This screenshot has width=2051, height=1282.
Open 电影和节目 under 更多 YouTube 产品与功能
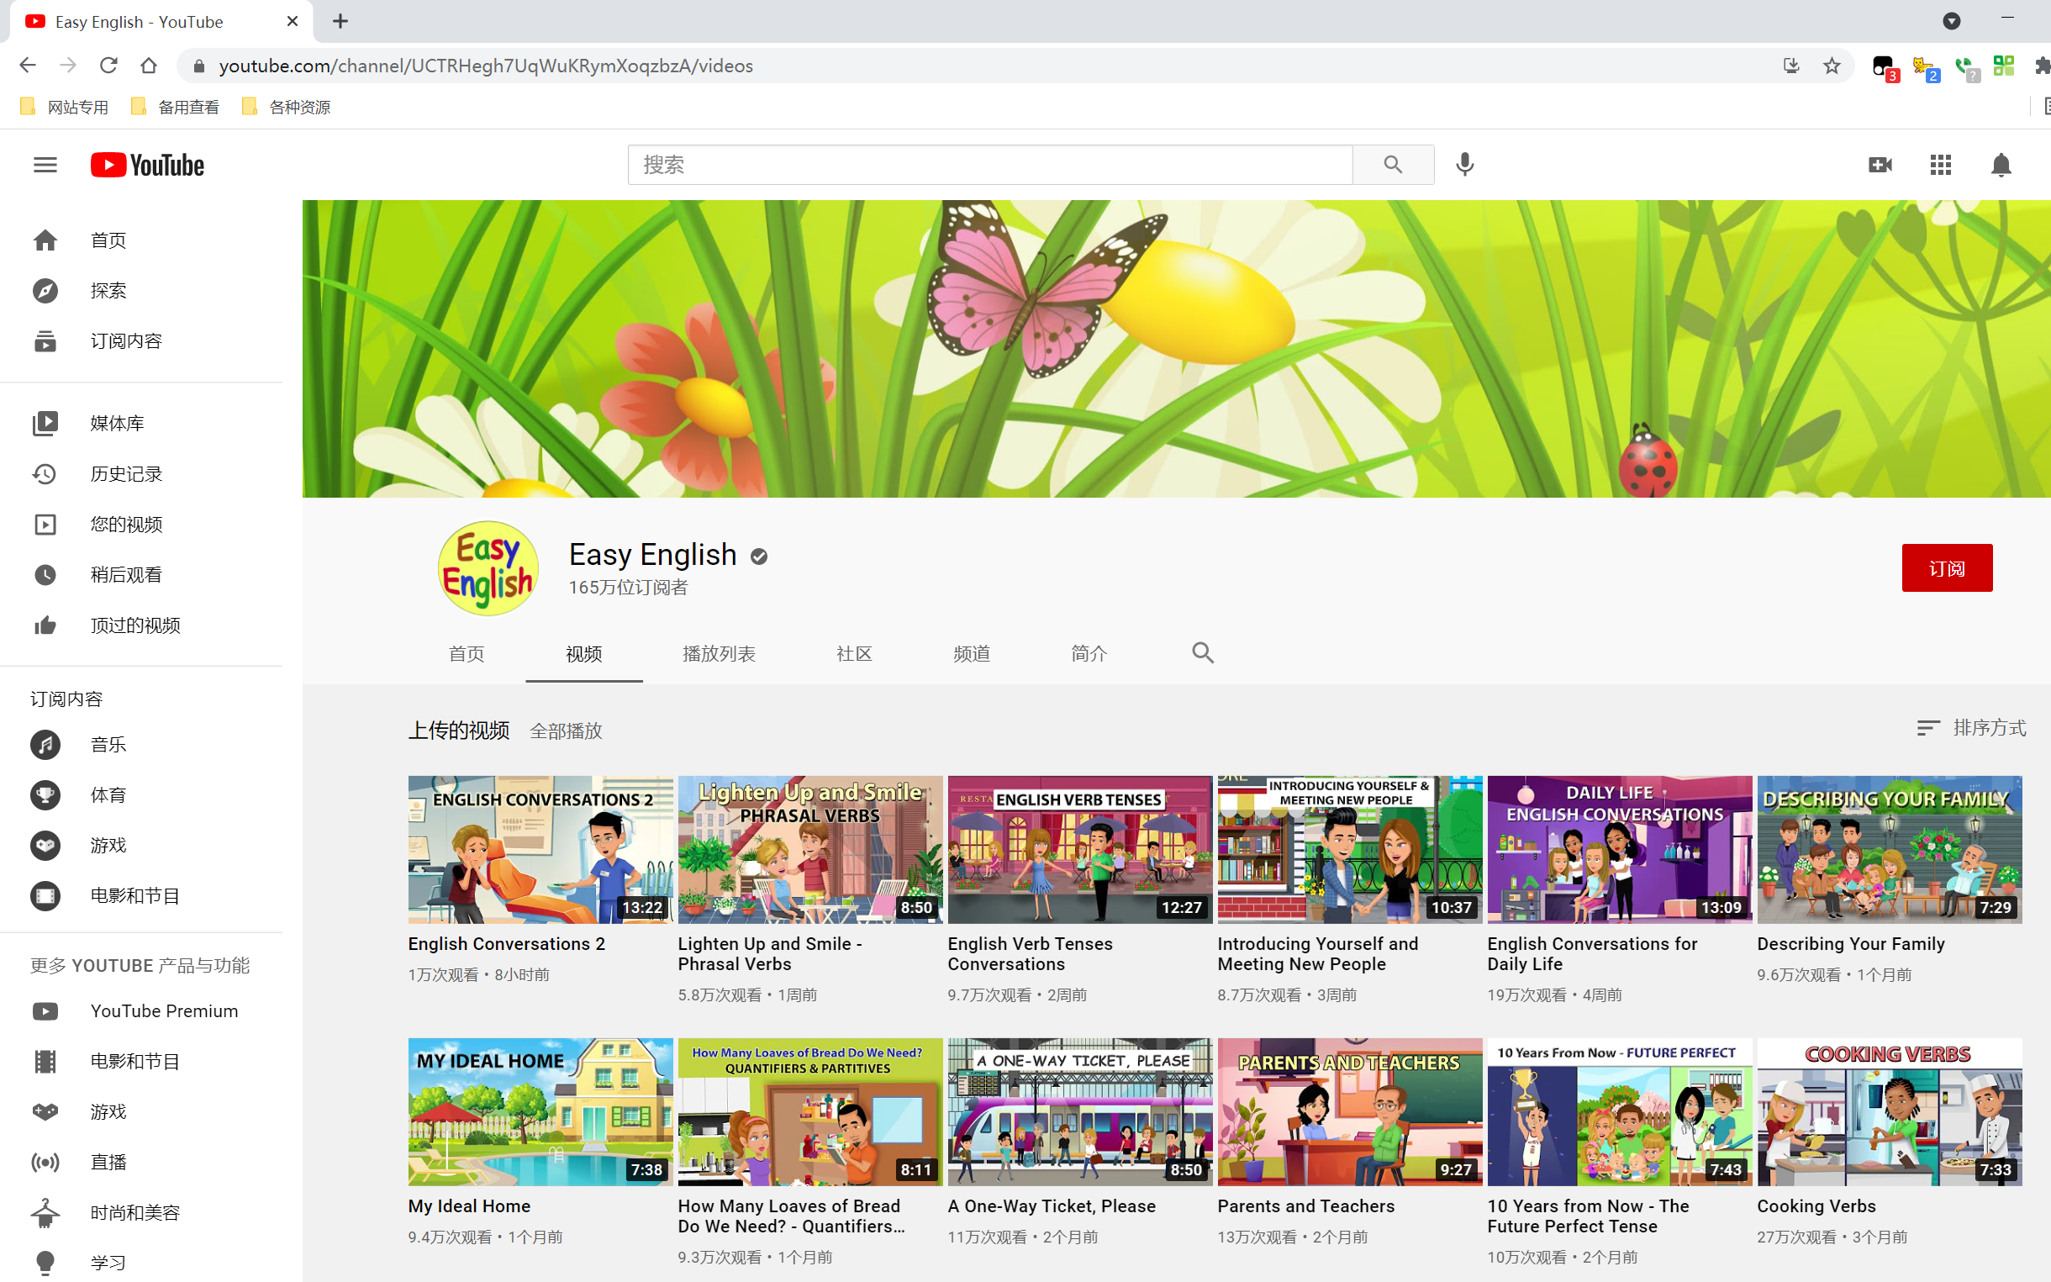point(141,1061)
